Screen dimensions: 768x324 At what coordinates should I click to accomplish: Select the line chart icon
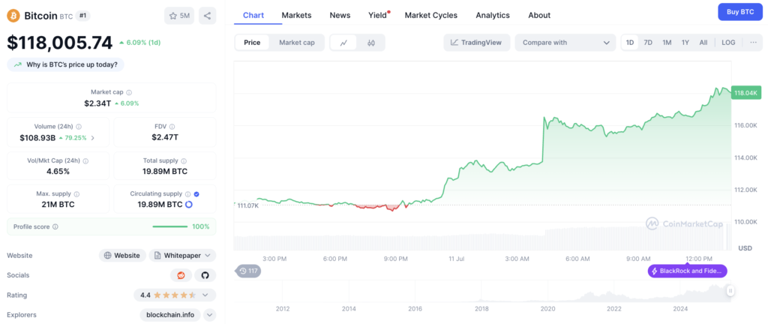(343, 43)
